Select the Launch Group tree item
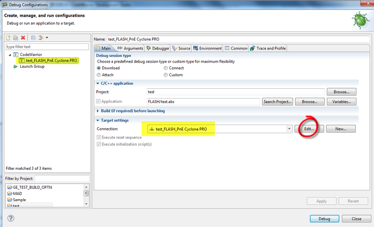The width and height of the screenshot is (374, 227). pos(32,66)
